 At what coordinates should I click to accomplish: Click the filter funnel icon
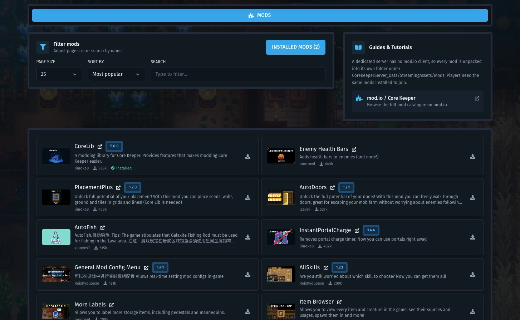[x=43, y=47]
